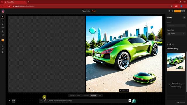
Task: Select the Eraser tool
Action: (x=3, y=24)
